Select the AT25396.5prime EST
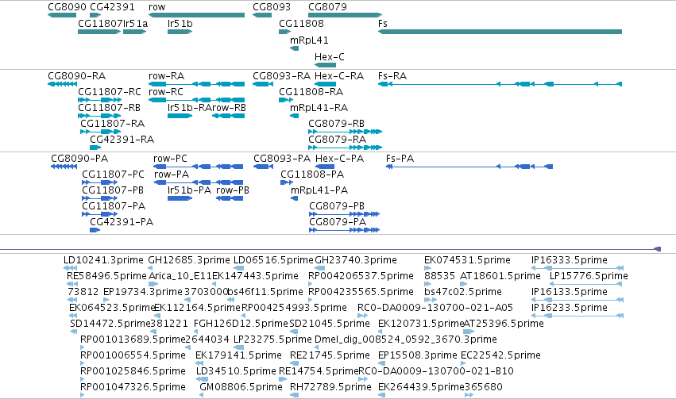Screen dimensions: 676x399 click(469, 332)
